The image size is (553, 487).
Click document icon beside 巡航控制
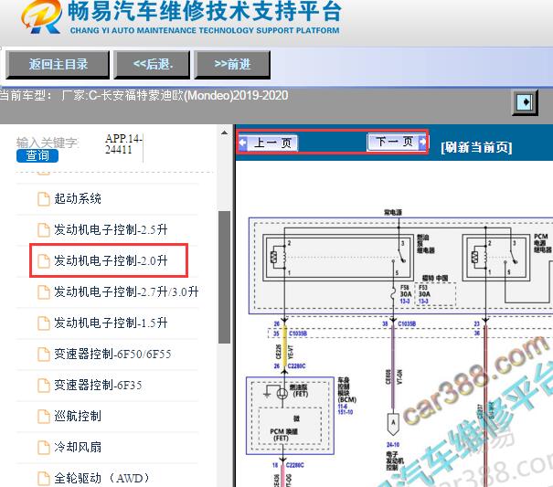pos(44,416)
